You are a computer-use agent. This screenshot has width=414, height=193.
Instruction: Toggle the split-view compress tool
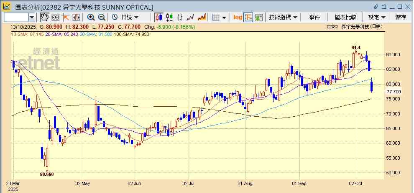click(76, 17)
